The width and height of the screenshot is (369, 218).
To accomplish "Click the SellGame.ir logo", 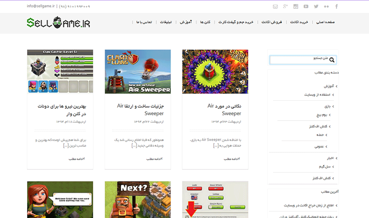I will 58,22.
